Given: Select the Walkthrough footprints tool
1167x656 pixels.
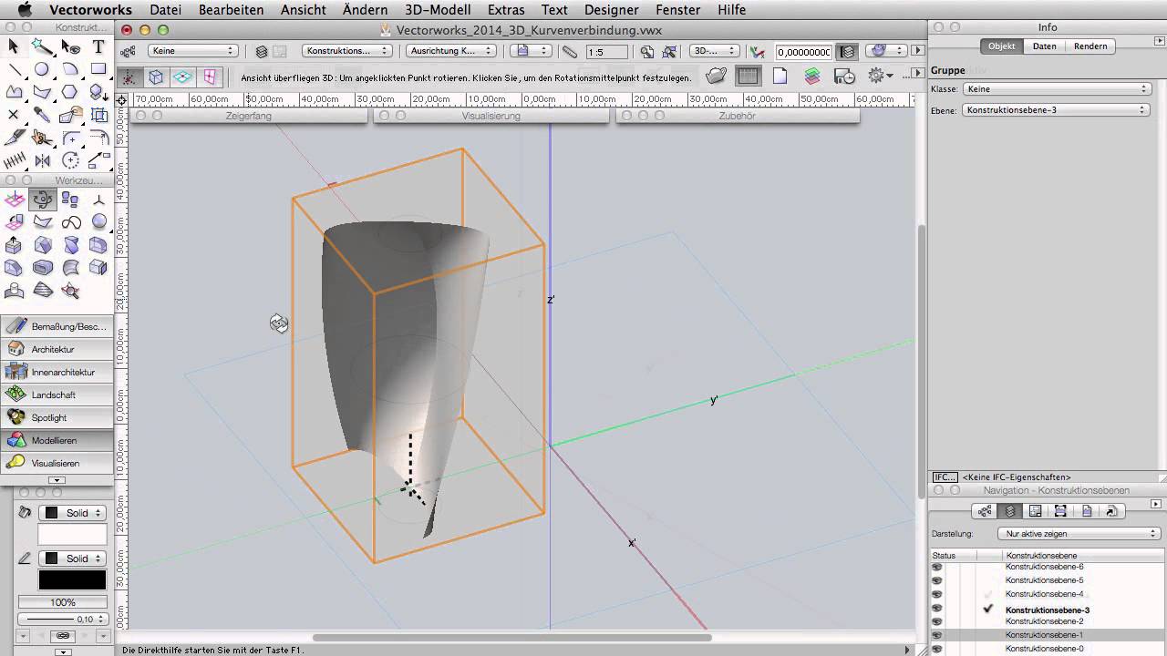Looking at the screenshot, I should click(x=70, y=200).
